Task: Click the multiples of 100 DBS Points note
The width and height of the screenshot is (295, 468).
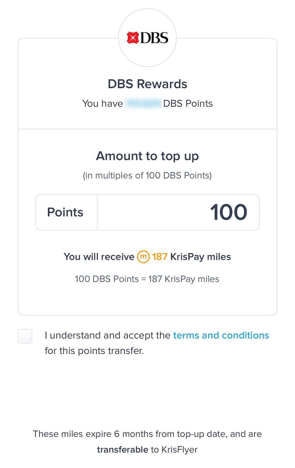Action: click(x=147, y=175)
